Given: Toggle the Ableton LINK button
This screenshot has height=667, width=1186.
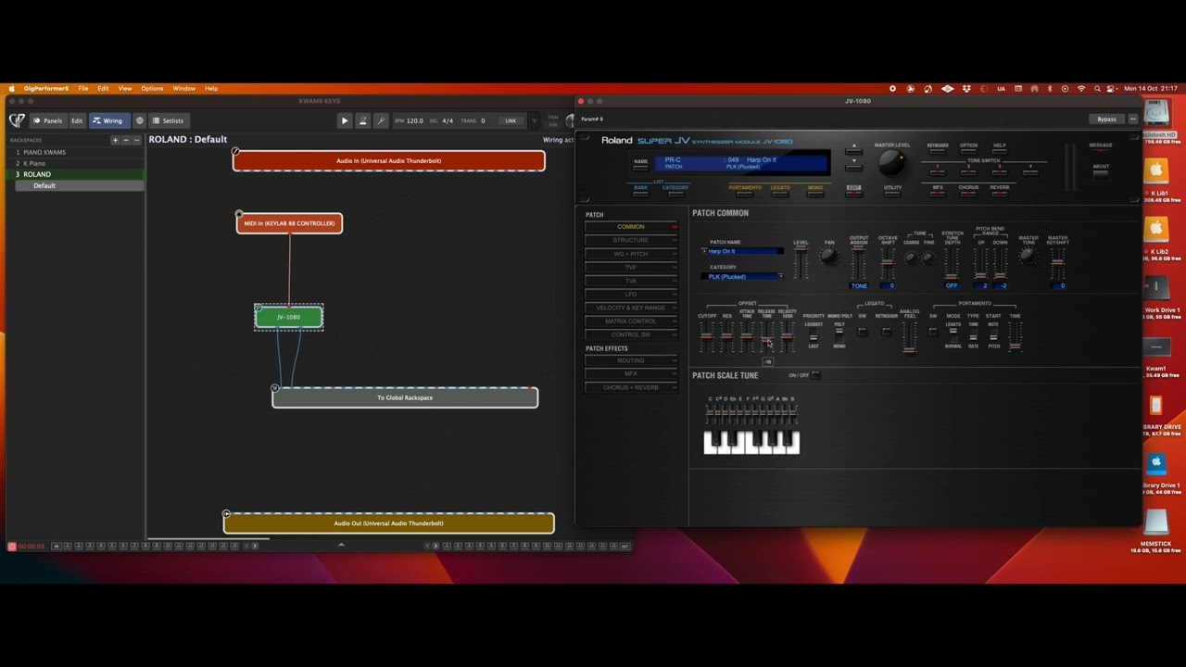Looking at the screenshot, I should click(511, 120).
